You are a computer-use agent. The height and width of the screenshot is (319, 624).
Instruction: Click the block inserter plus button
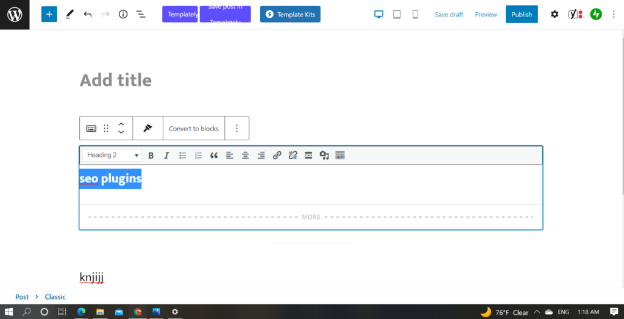(49, 14)
